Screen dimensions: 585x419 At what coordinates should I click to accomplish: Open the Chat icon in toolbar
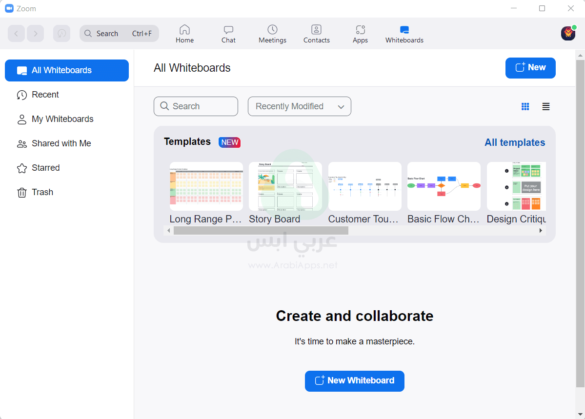(x=228, y=30)
